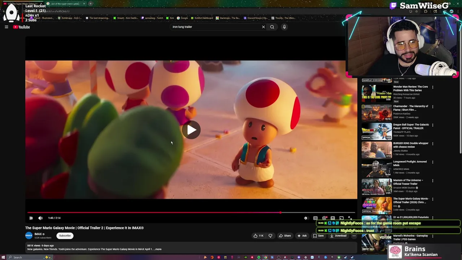Enter full screen mode

[350, 218]
